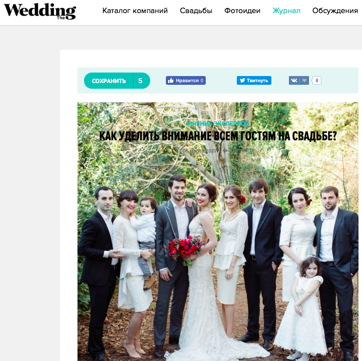Open the Каталог компаний menu
The width and height of the screenshot is (362, 361).
click(x=135, y=10)
